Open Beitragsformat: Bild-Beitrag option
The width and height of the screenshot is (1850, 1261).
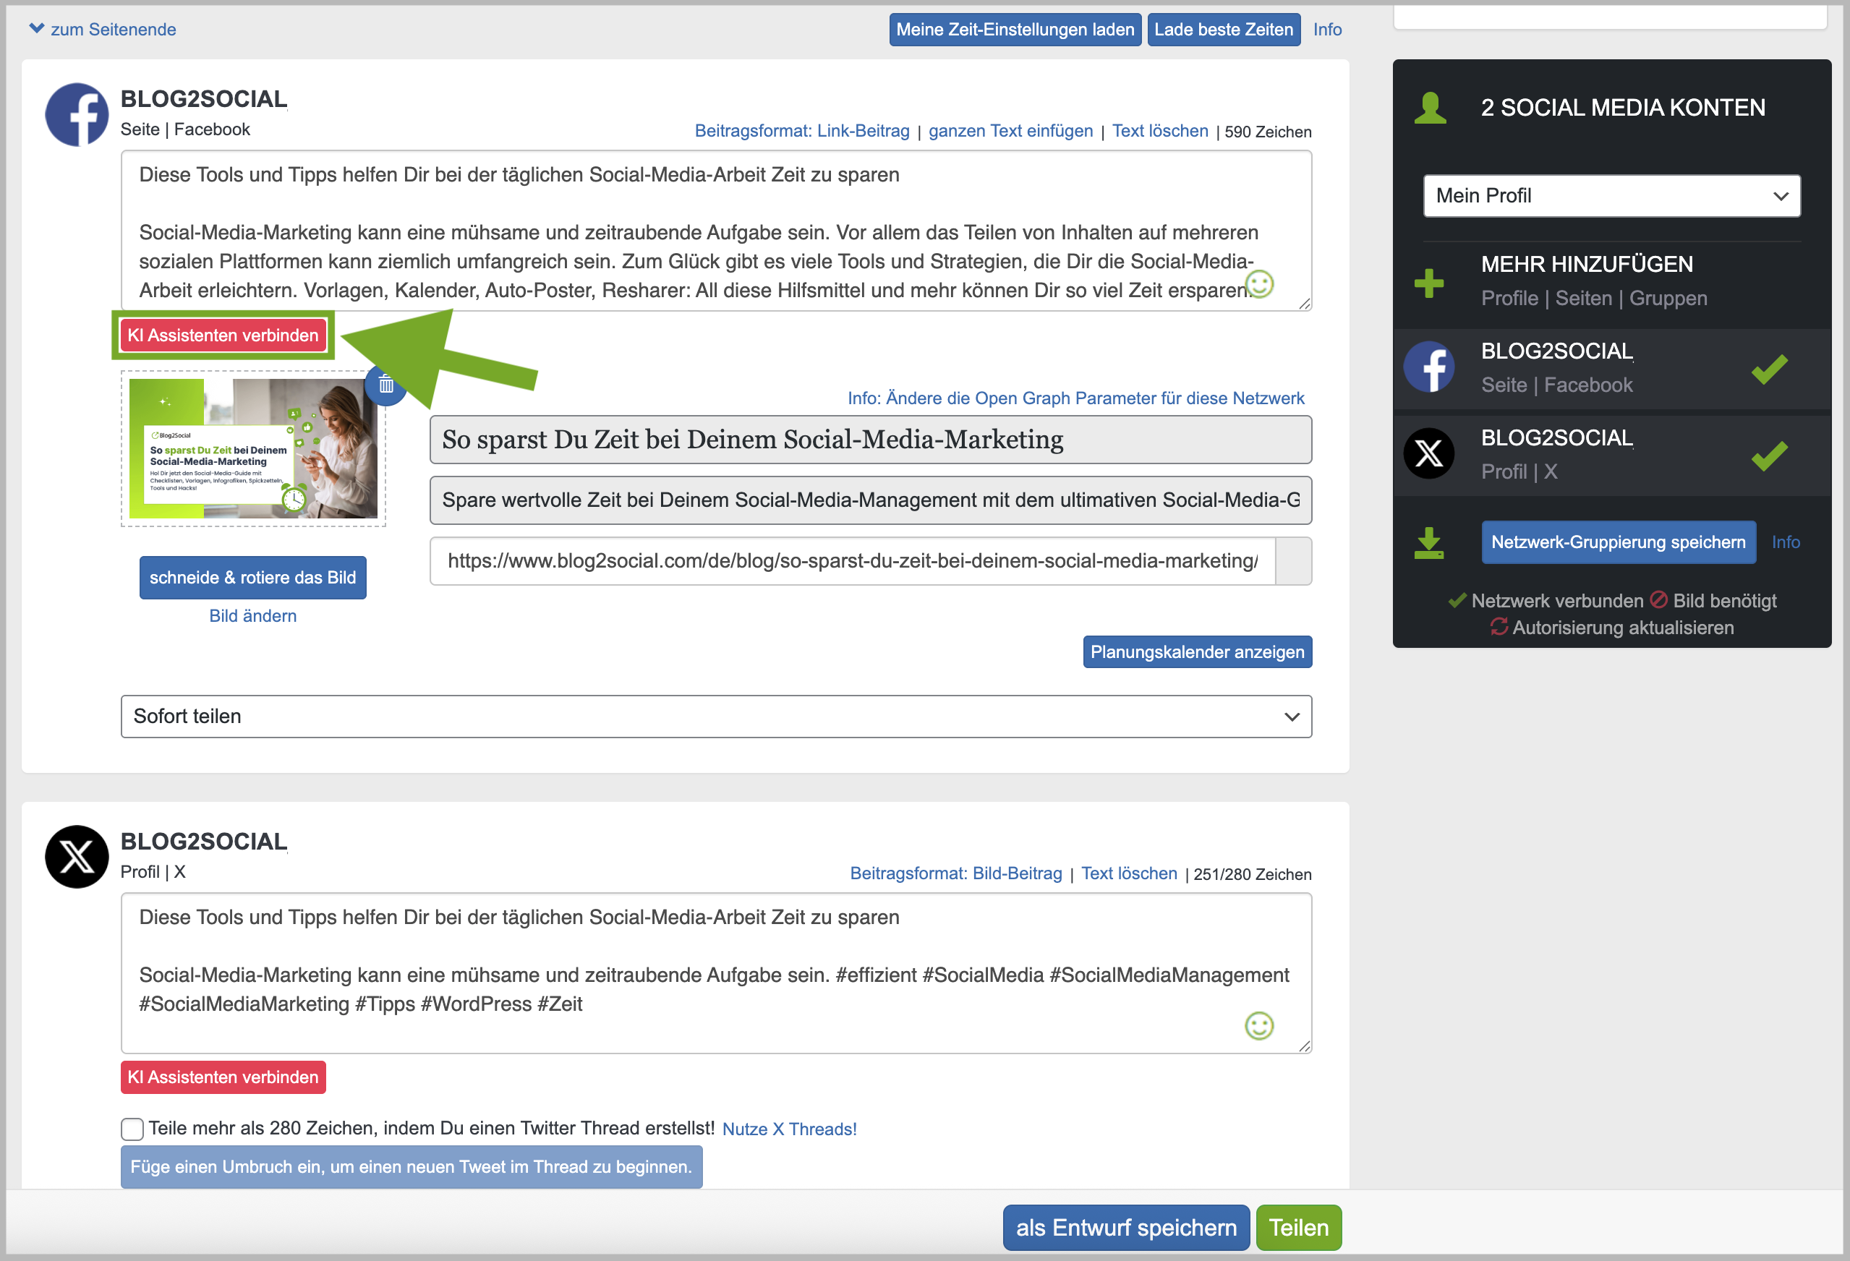[955, 873]
